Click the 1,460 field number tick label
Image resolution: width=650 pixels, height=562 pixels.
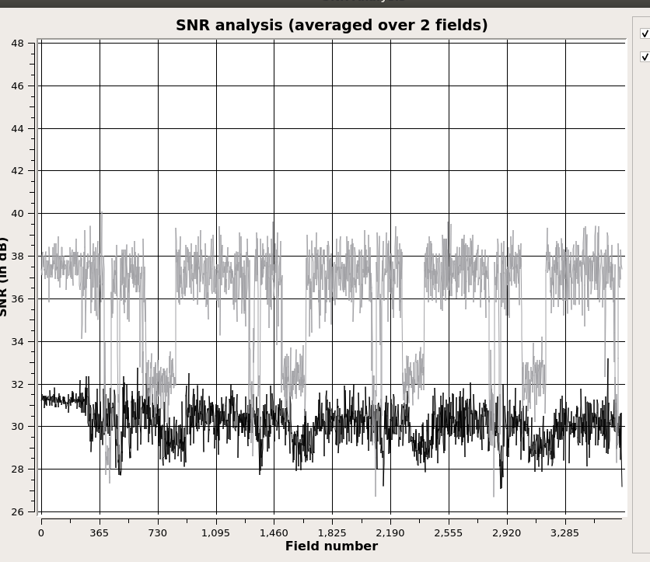274,532
